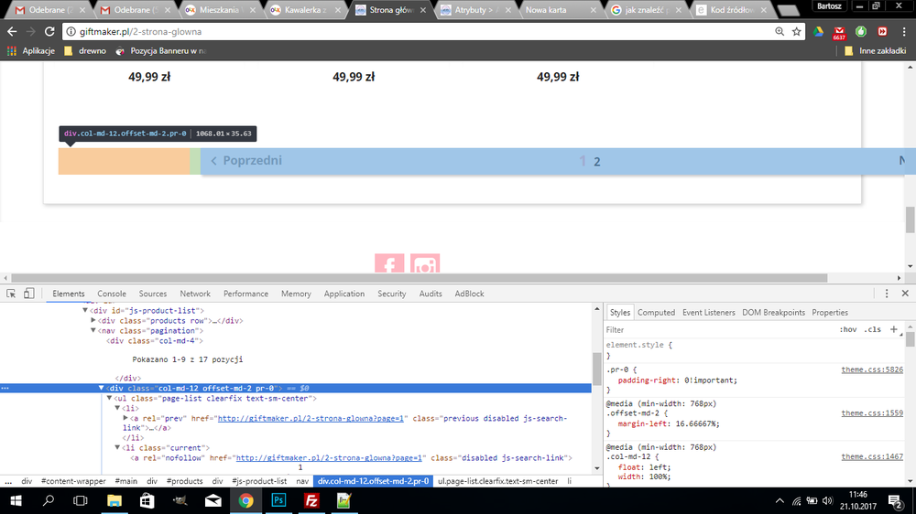Add new style rule plus icon

[893, 329]
